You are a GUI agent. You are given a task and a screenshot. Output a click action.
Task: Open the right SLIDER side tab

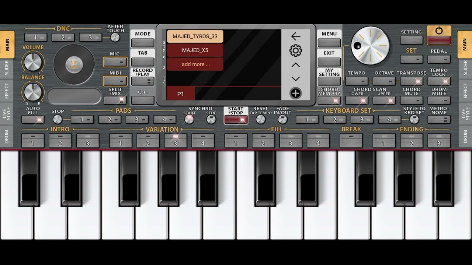[x=465, y=68]
